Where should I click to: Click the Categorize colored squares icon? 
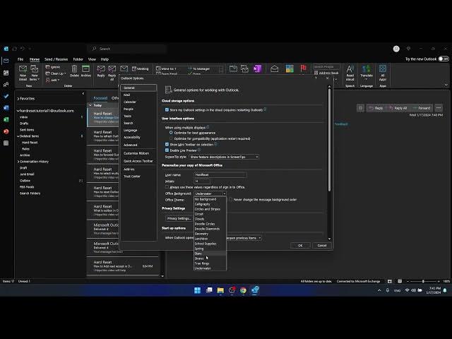coord(290,69)
